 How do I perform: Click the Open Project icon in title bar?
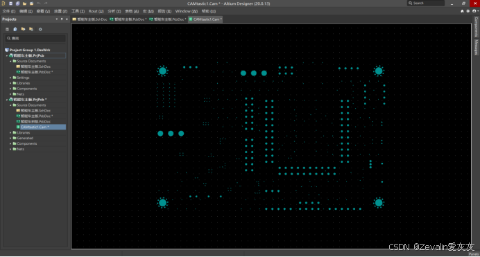point(31,3)
